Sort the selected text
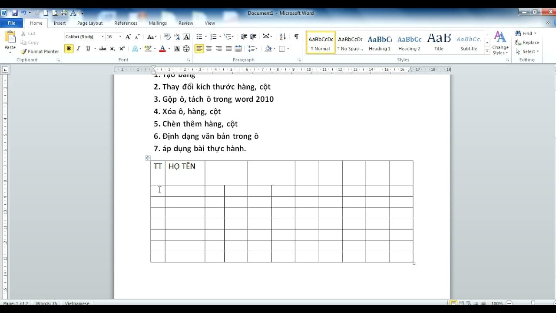 coord(283,37)
